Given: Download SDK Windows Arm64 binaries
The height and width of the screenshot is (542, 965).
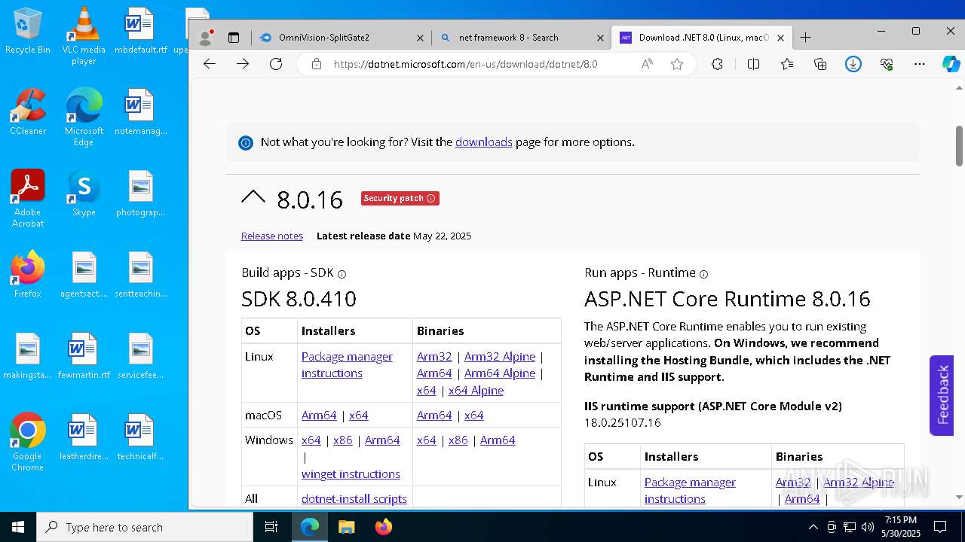Looking at the screenshot, I should pos(498,440).
